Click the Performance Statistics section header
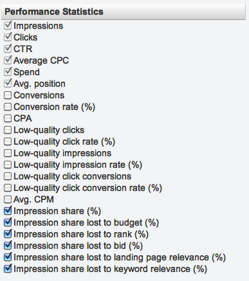 (x=124, y=12)
